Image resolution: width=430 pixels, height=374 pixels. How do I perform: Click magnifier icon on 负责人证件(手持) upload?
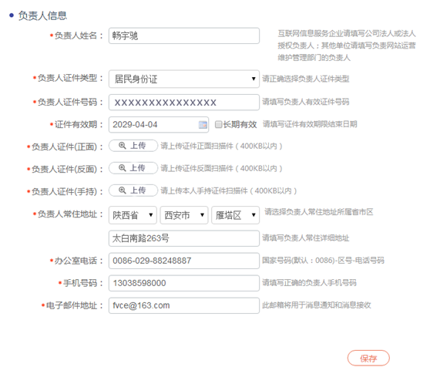[x=122, y=190]
